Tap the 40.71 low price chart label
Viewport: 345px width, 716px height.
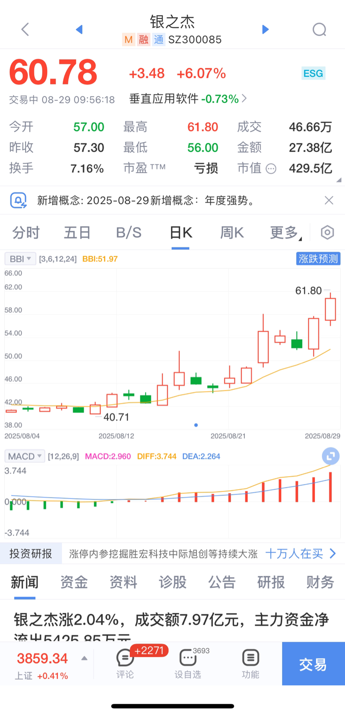[116, 417]
